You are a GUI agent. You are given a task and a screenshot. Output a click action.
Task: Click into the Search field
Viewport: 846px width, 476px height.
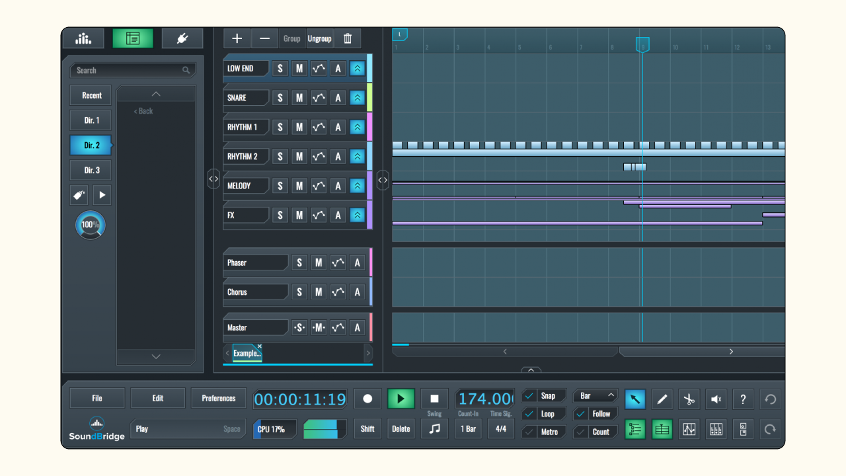tap(132, 70)
